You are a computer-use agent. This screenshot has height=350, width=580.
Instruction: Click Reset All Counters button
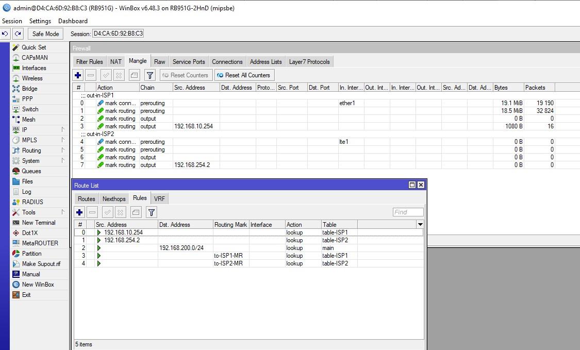pos(244,75)
